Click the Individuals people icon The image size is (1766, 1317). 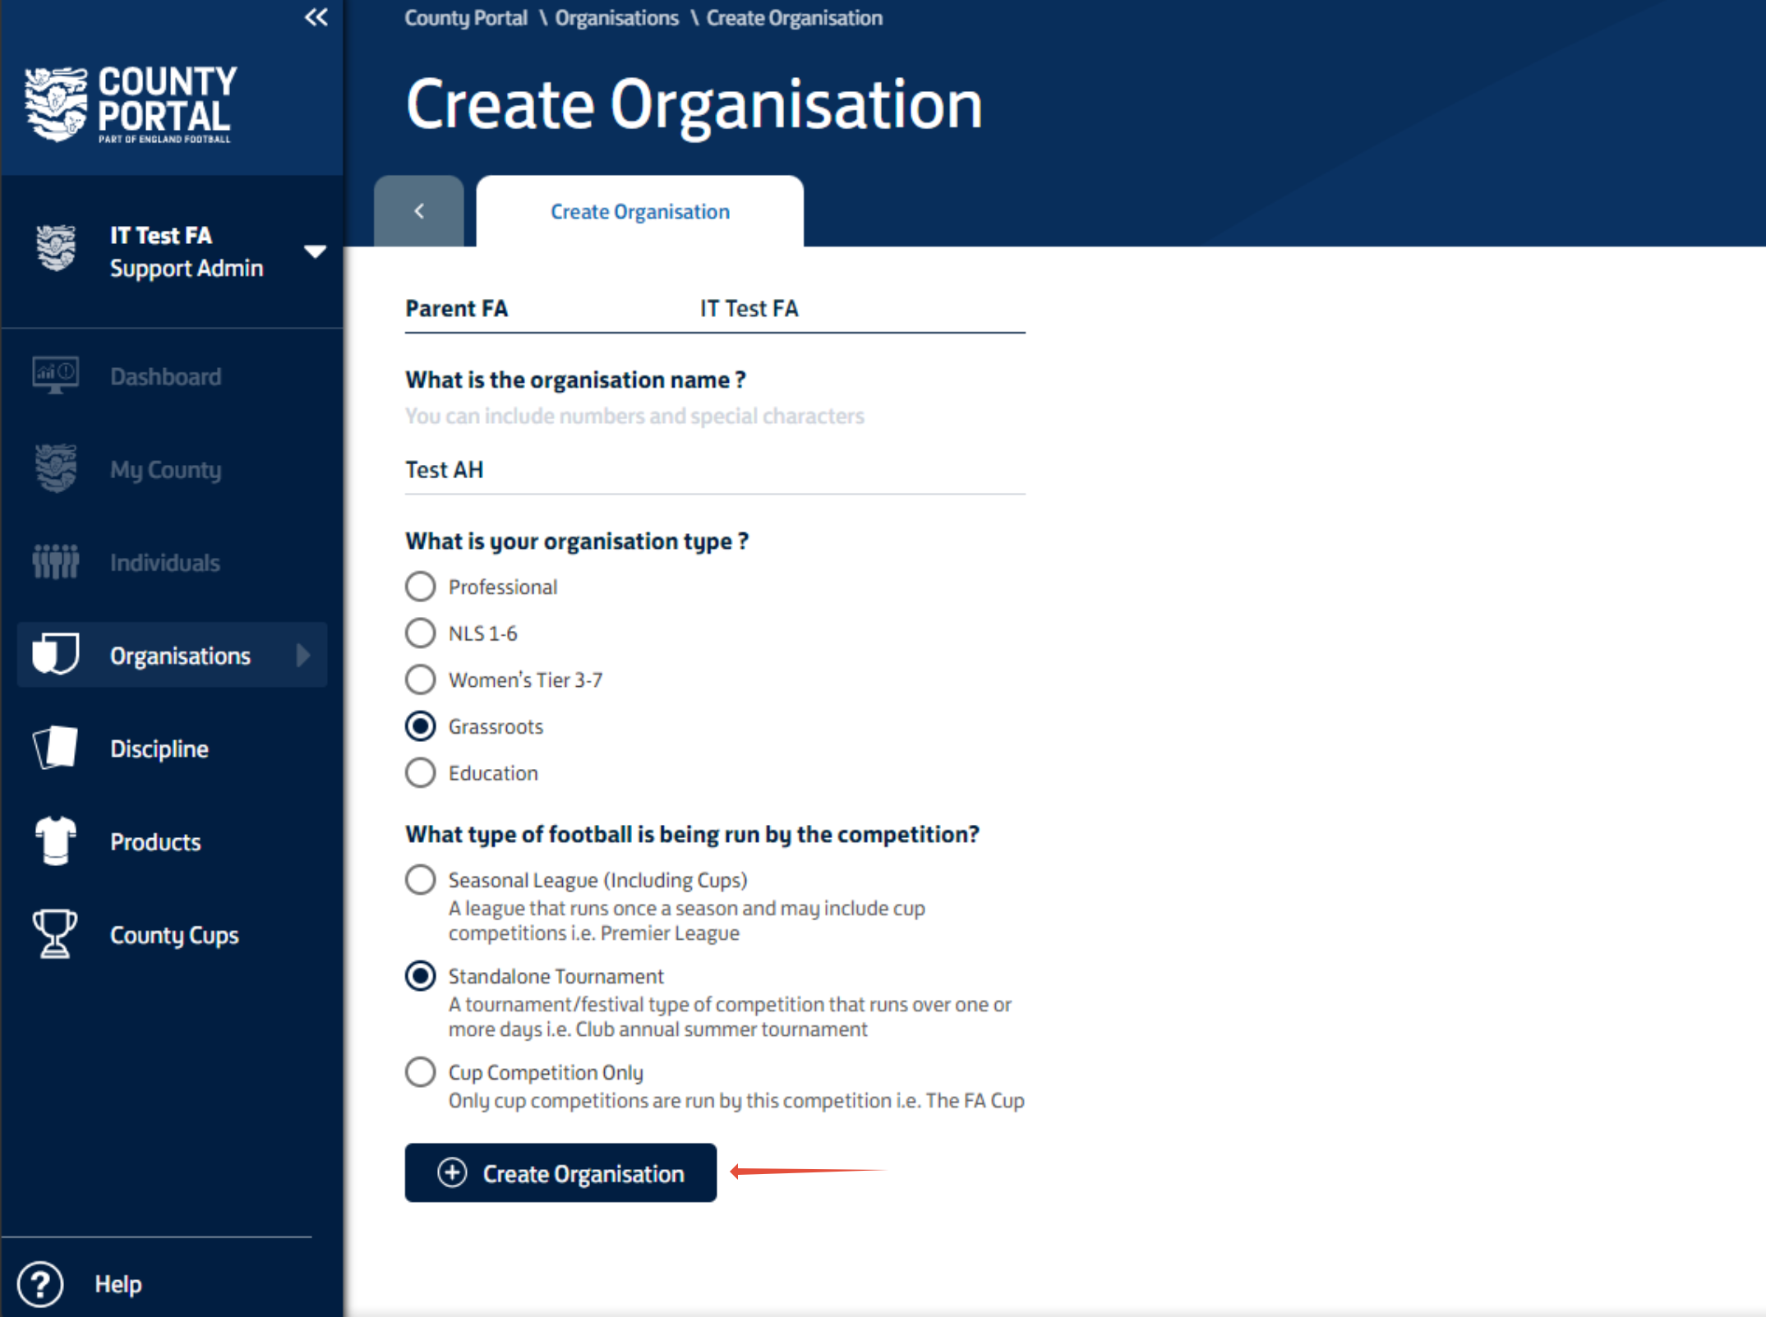coord(55,562)
